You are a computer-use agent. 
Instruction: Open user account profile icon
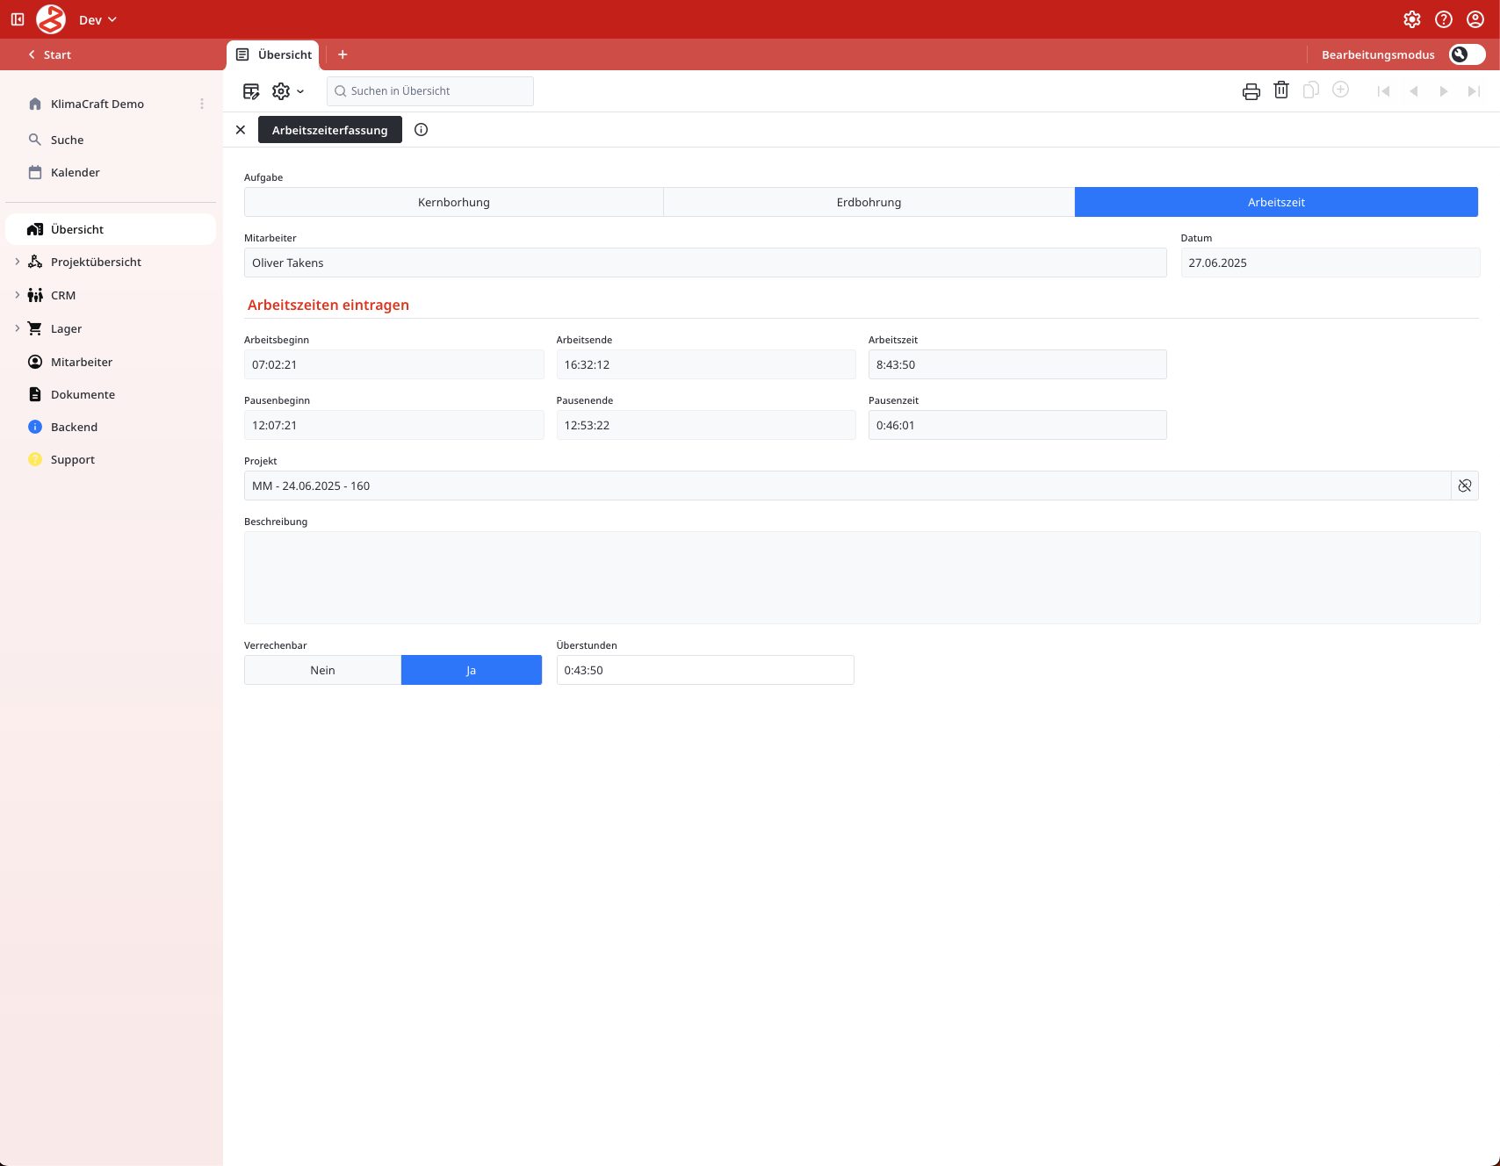[1475, 19]
